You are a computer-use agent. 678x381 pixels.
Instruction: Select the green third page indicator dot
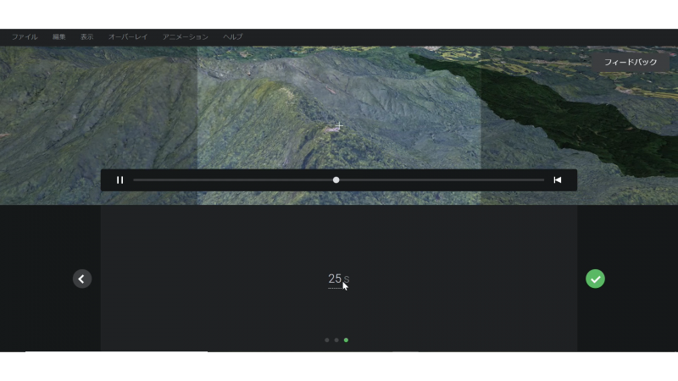pos(346,340)
